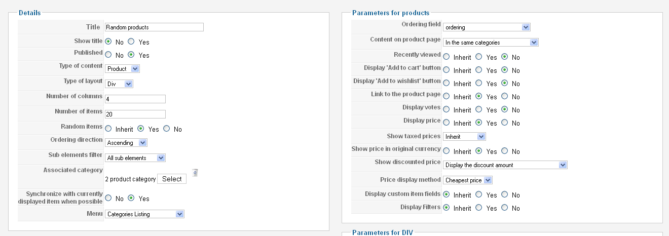Click the trash icon beside Associated category
669x236 pixels.
195,173
